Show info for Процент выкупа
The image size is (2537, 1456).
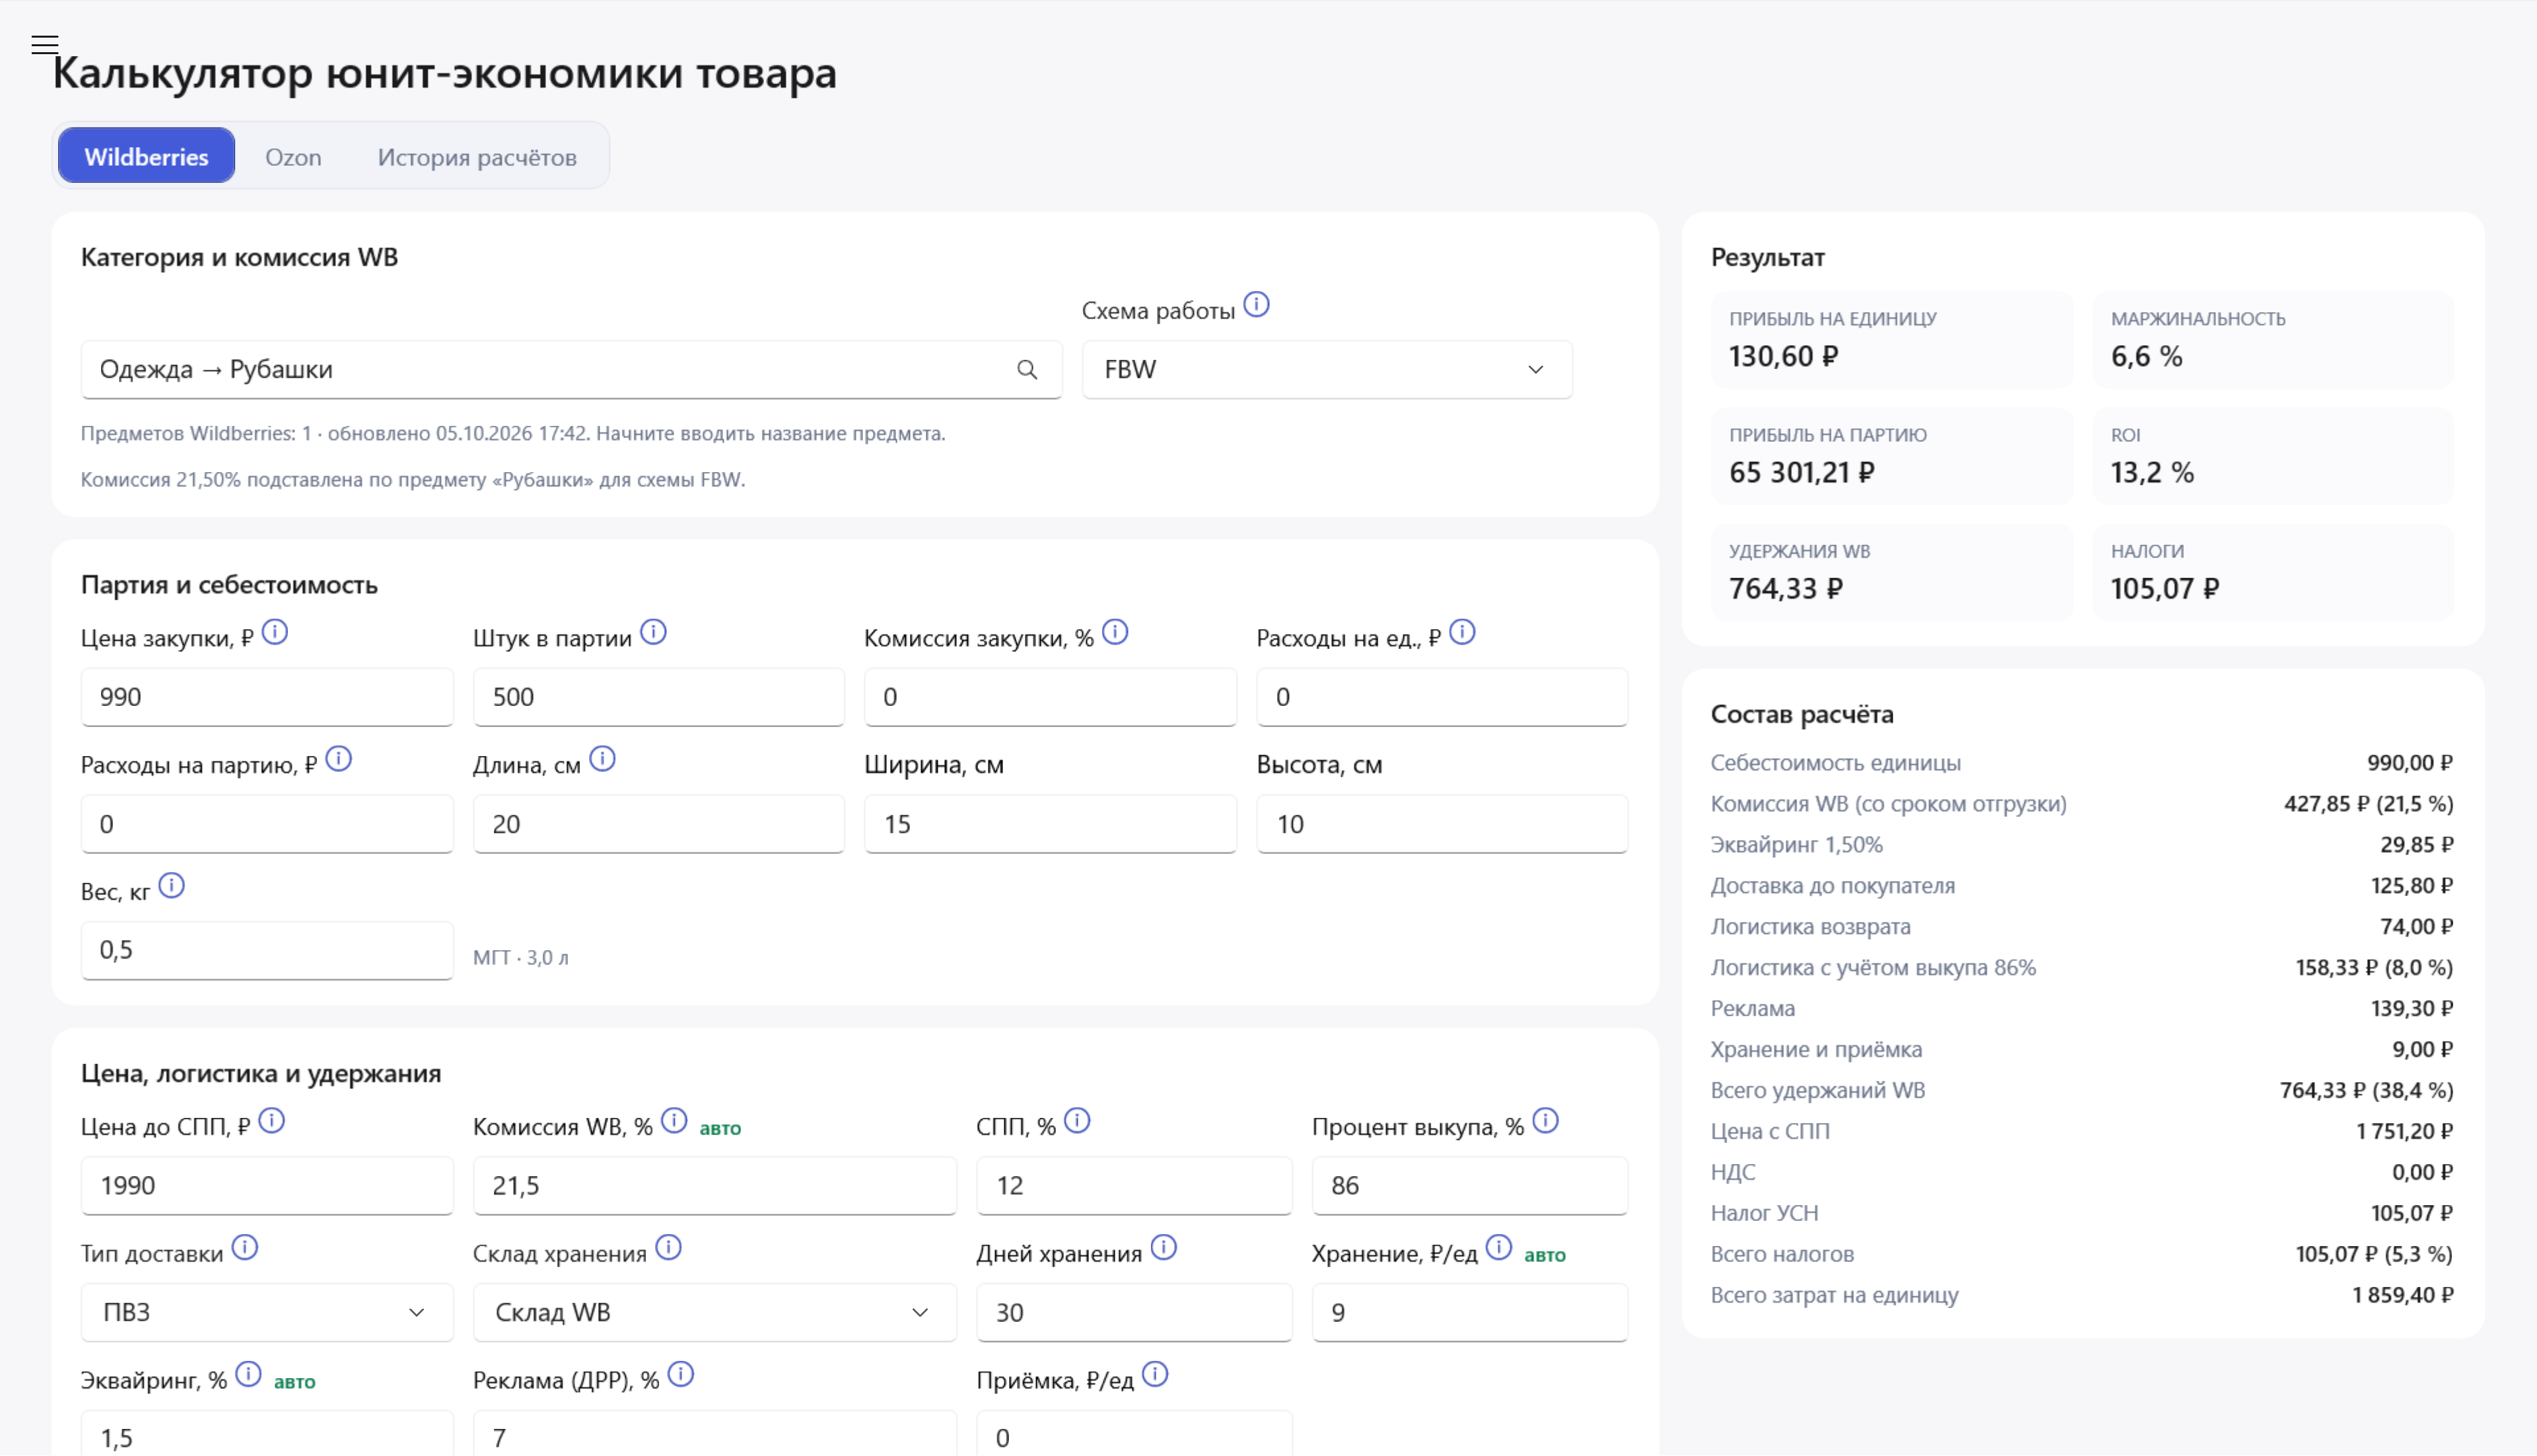click(1545, 1121)
